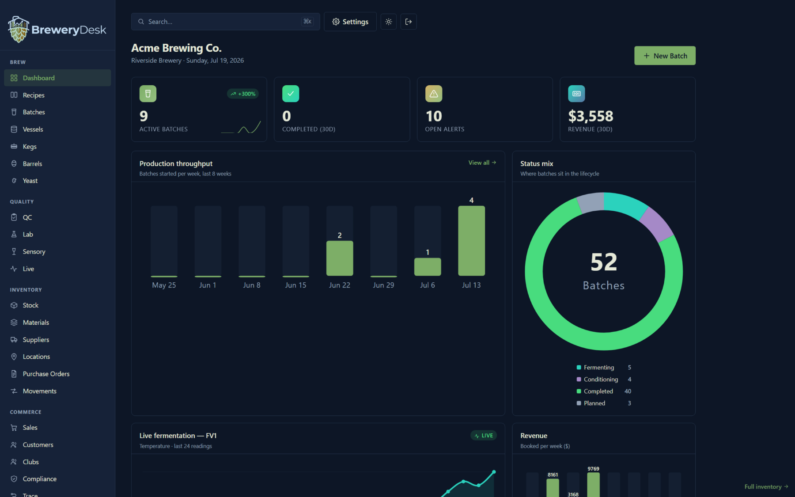This screenshot has width=795, height=497.
Task: Click the Suppliers truck icon
Action: coord(14,340)
